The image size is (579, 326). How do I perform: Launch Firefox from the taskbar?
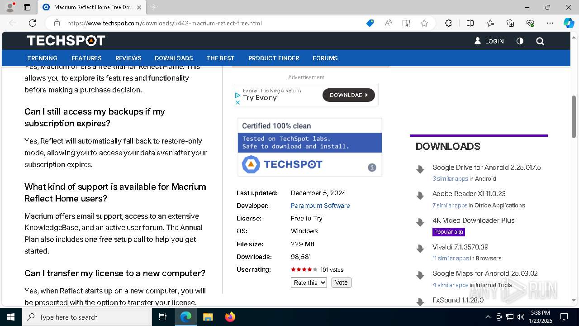click(230, 317)
